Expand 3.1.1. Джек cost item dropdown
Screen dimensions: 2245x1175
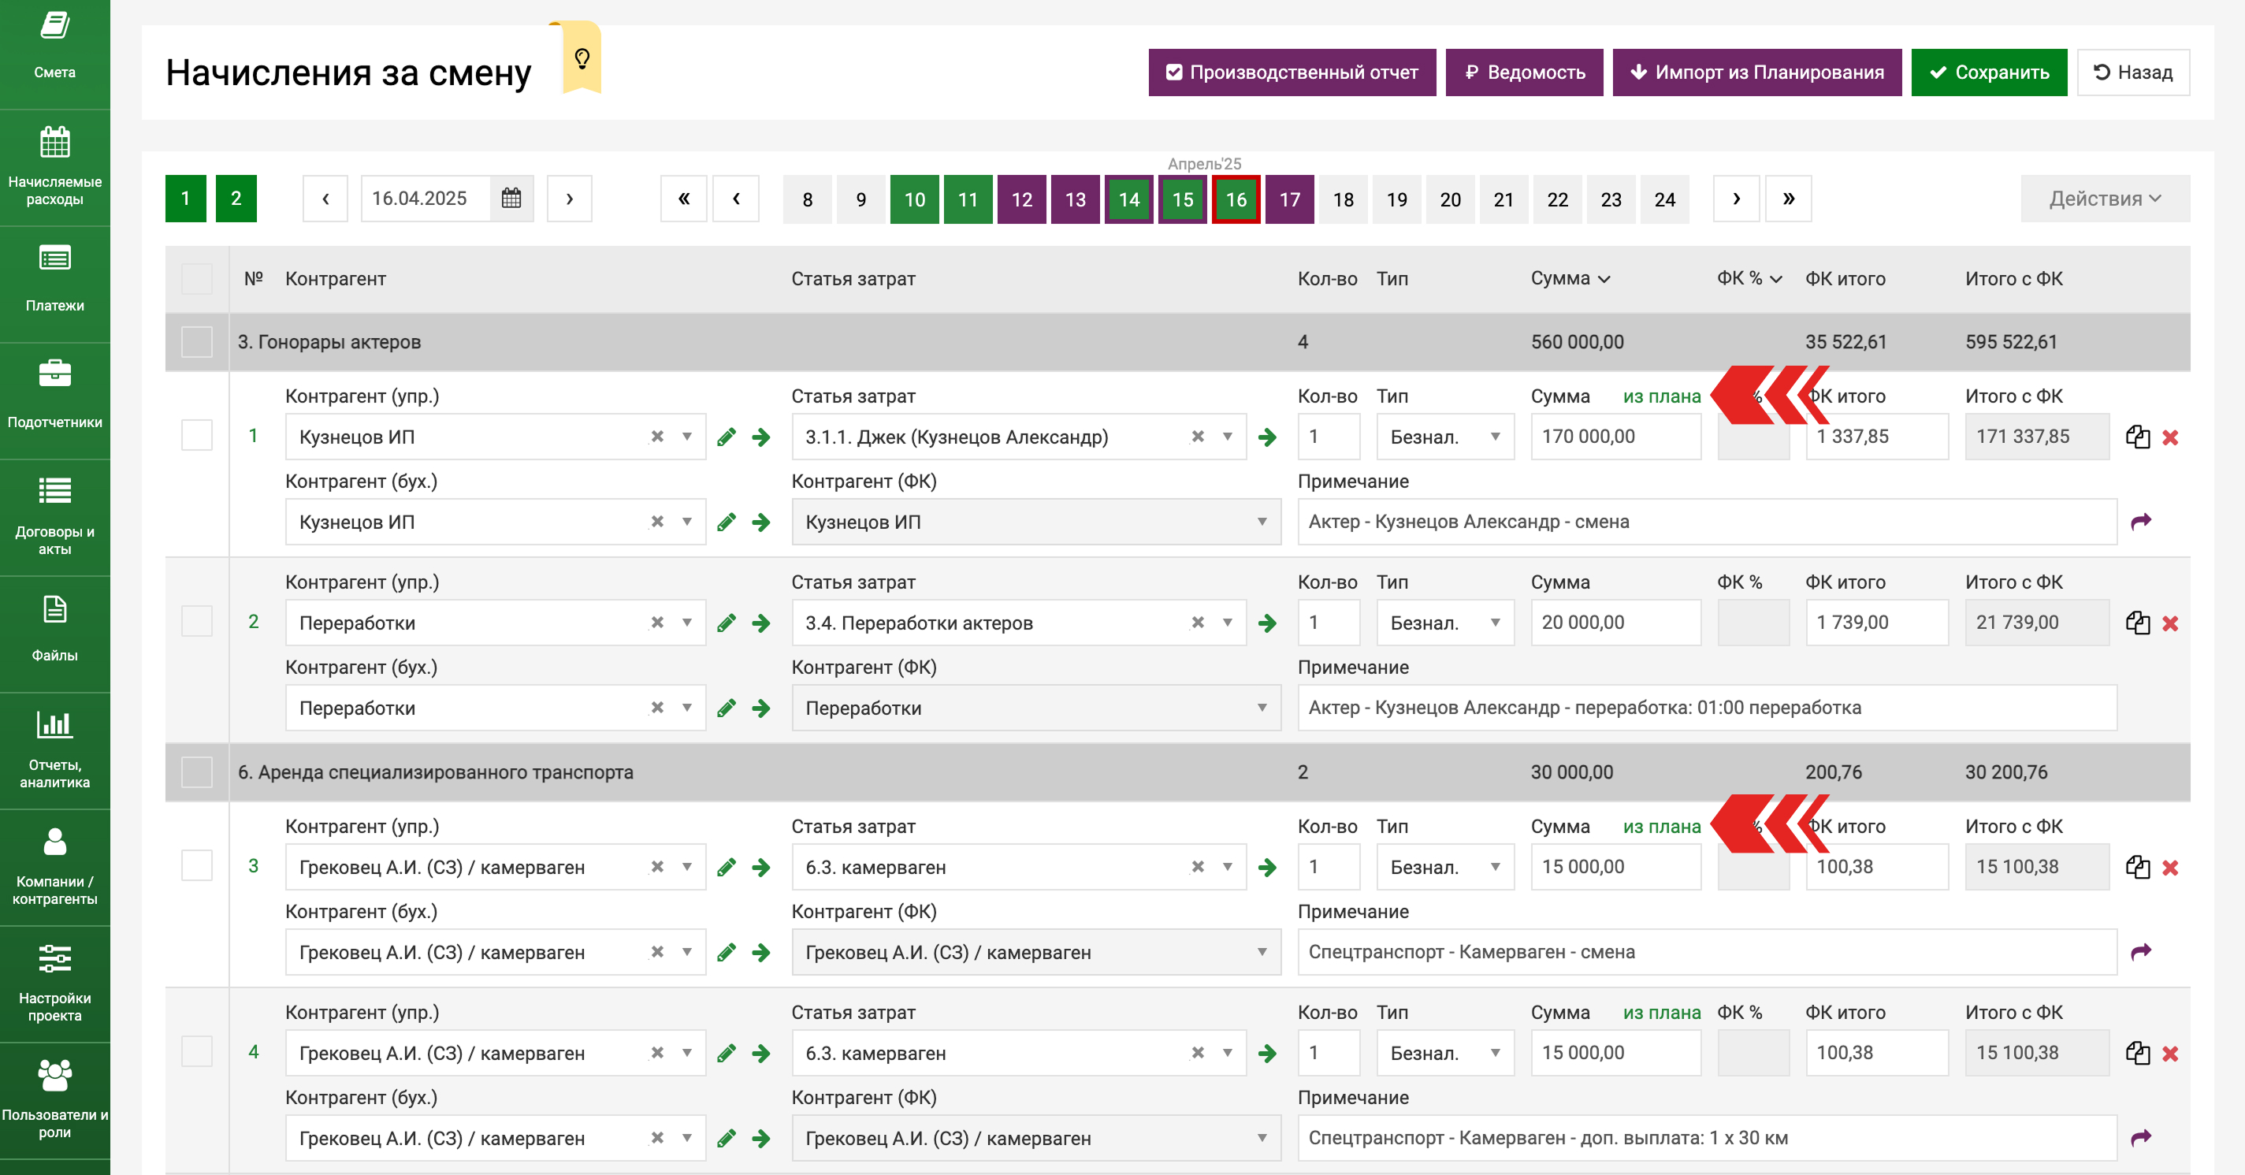pyautogui.click(x=1227, y=437)
